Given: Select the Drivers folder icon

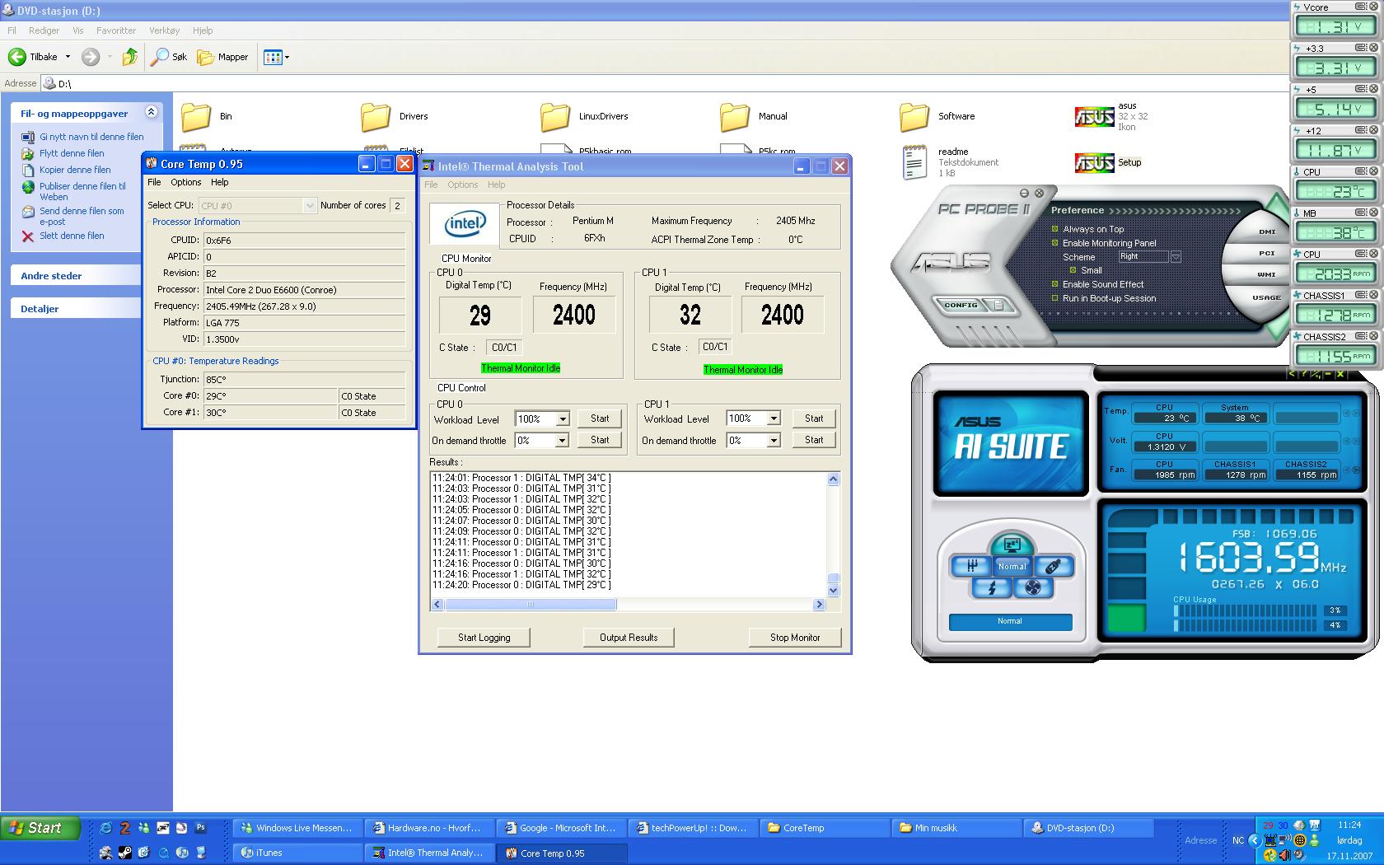Looking at the screenshot, I should (x=376, y=117).
